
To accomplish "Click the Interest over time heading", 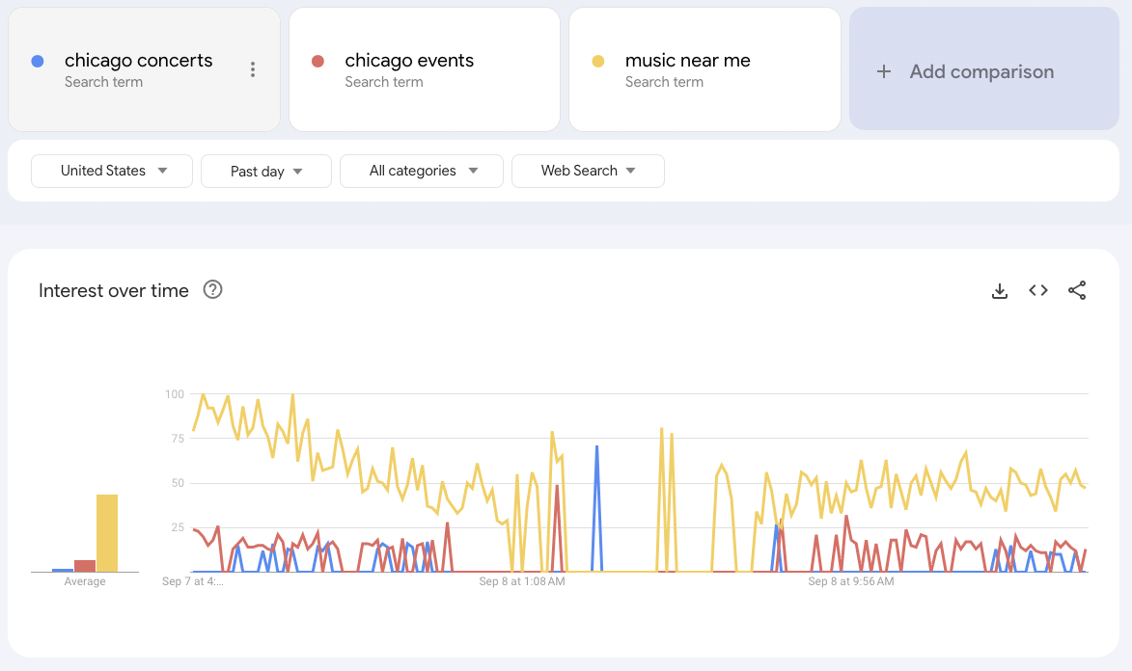I will (x=113, y=291).
